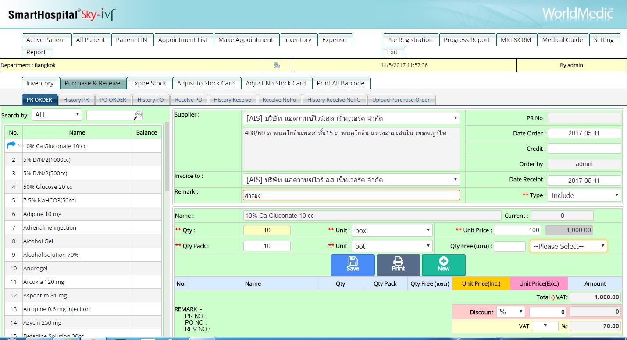Go to Active Patient menu
Image resolution: width=627 pixels, height=340 pixels.
[46, 39]
